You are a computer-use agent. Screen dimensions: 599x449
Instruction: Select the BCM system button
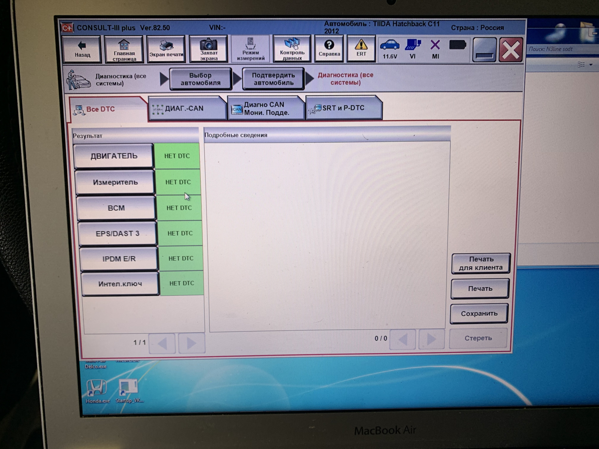point(116,208)
